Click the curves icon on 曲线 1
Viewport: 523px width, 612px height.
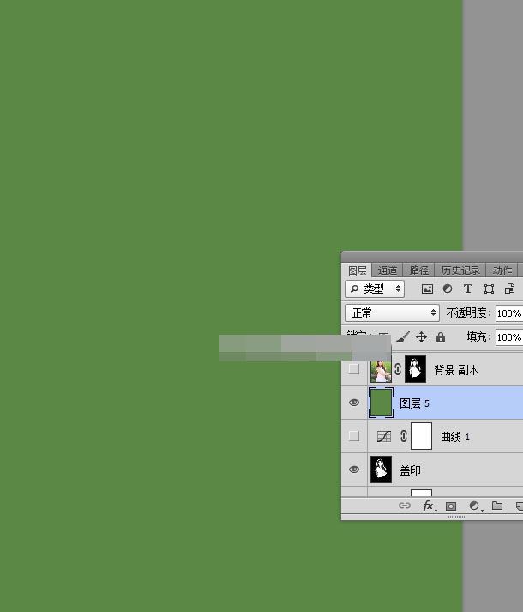(384, 436)
